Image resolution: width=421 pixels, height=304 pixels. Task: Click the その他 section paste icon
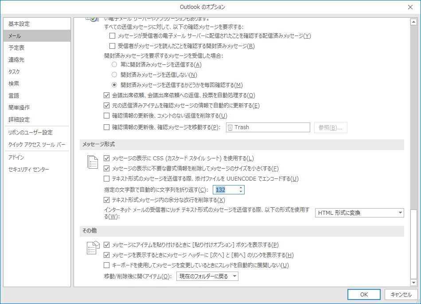pos(93,248)
